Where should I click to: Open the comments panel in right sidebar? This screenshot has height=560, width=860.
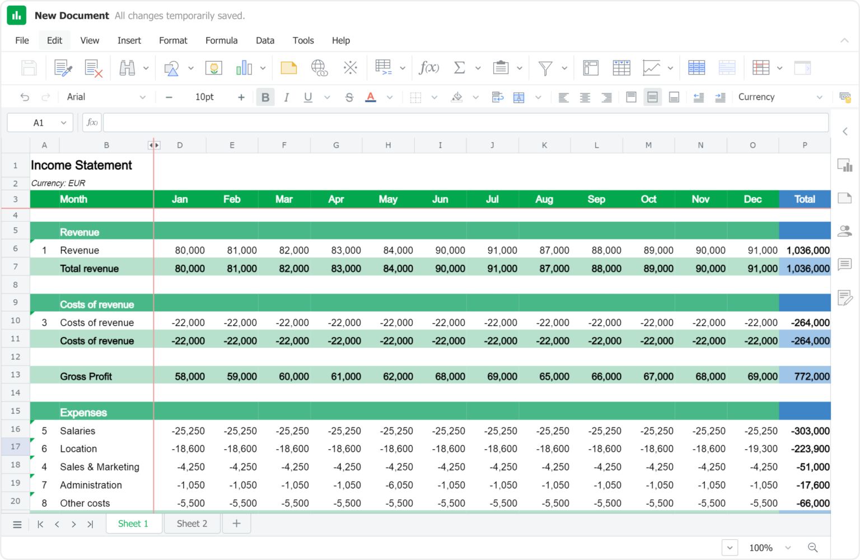844,264
